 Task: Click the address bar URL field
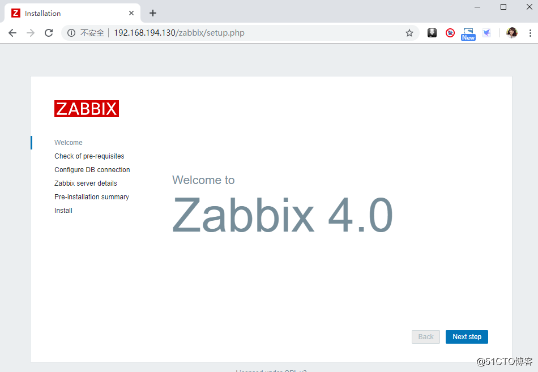coord(240,33)
